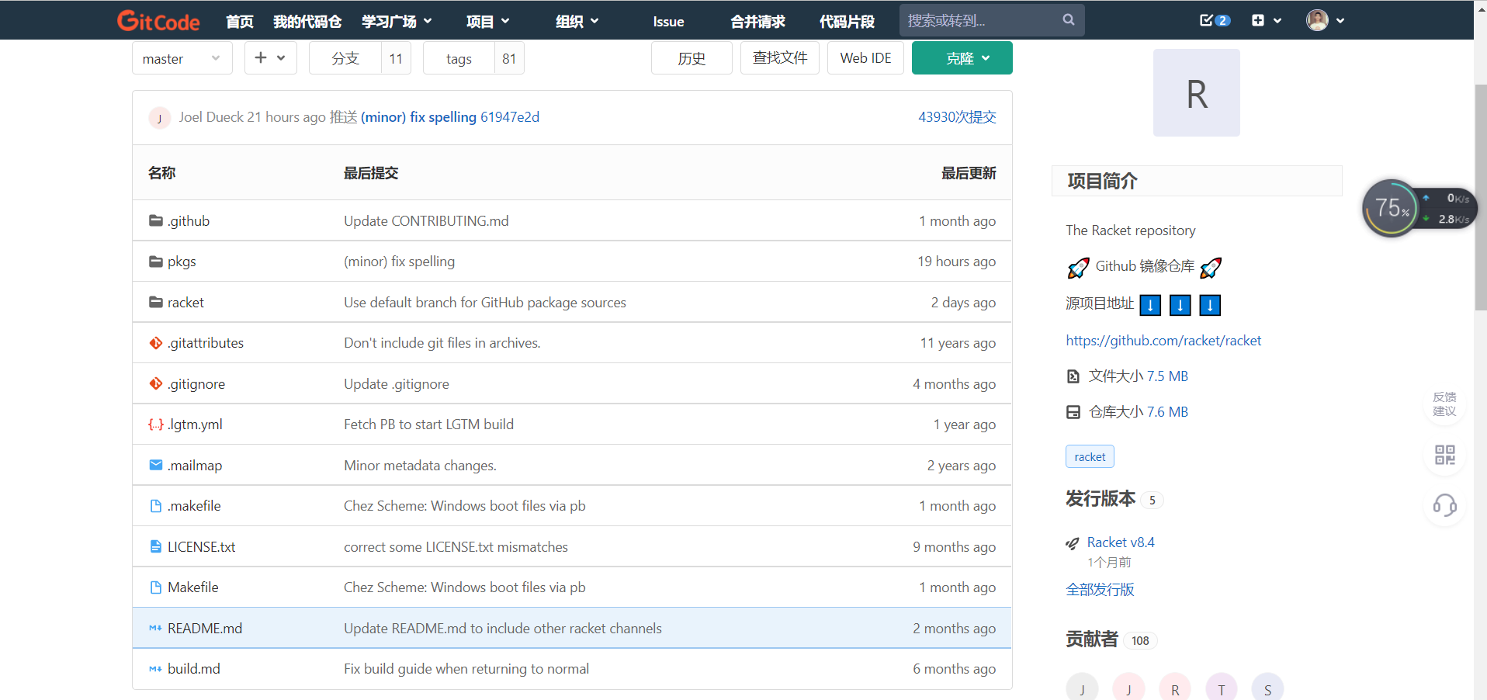
Task: Click the Racket v8.4 release rocket icon
Action: click(x=1073, y=543)
